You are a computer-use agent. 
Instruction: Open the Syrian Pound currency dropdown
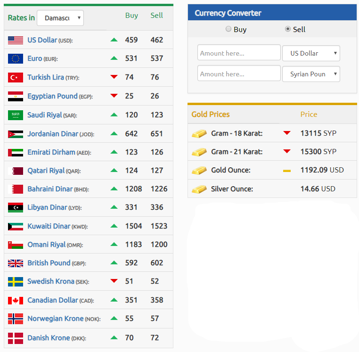pyautogui.click(x=311, y=74)
